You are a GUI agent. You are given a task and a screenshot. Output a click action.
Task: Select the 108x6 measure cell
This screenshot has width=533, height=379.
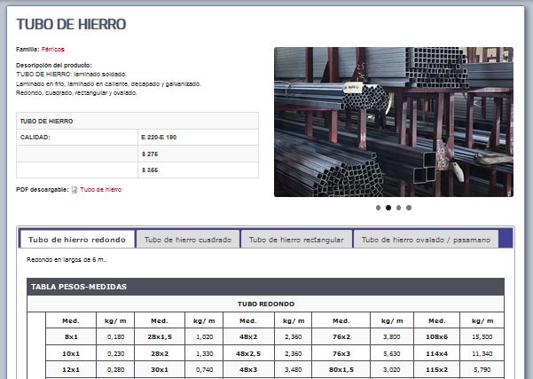coord(437,336)
